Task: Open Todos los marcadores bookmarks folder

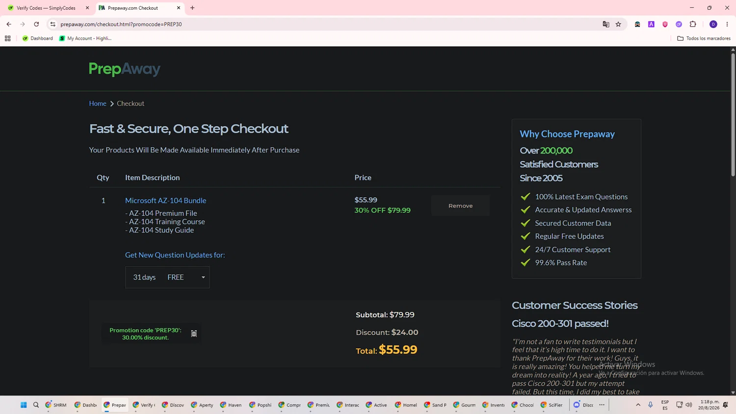Action: [704, 38]
